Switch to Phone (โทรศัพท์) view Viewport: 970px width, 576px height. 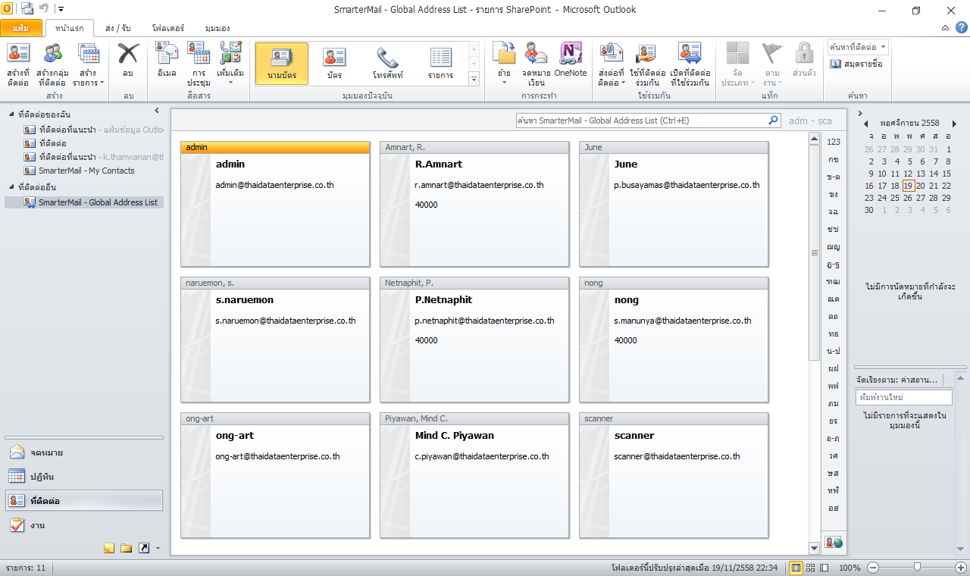(x=387, y=64)
